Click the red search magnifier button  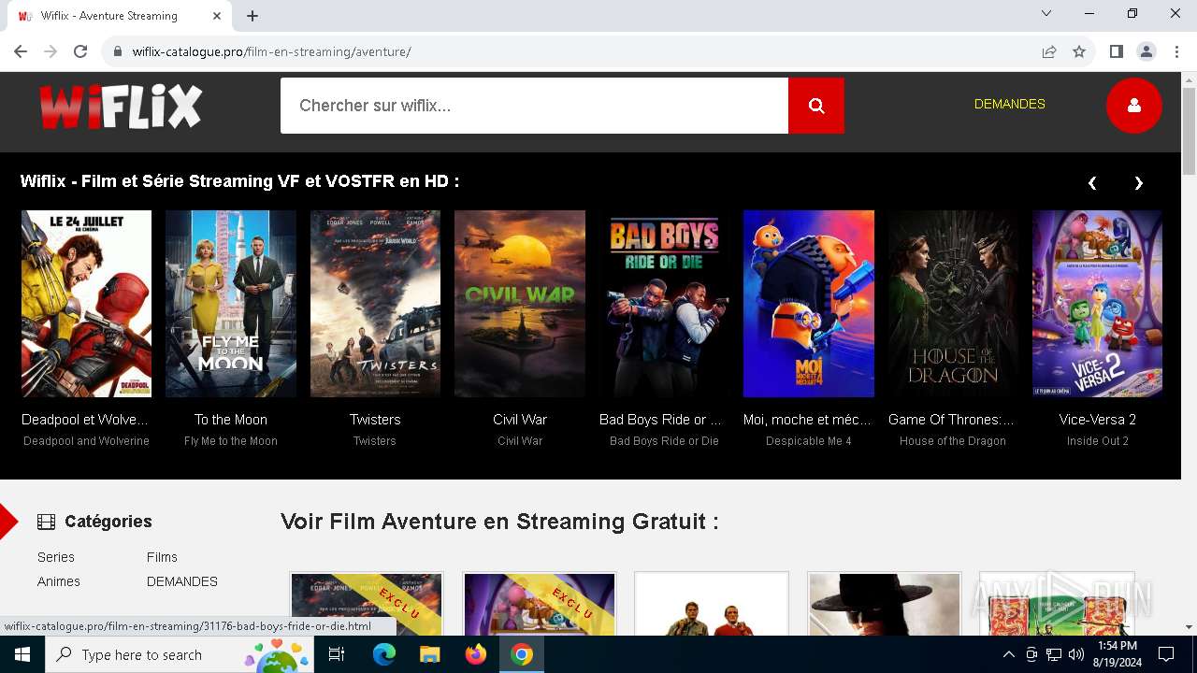(816, 106)
